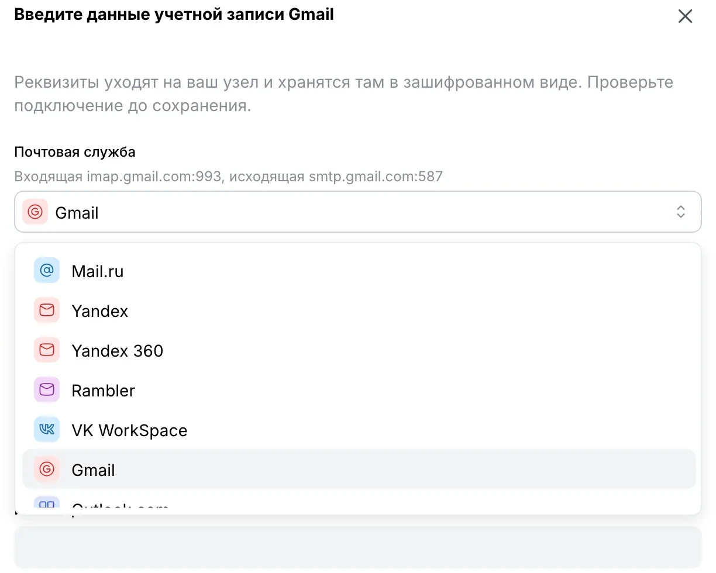Click the VK logo icon
716x573 pixels.
(47, 430)
